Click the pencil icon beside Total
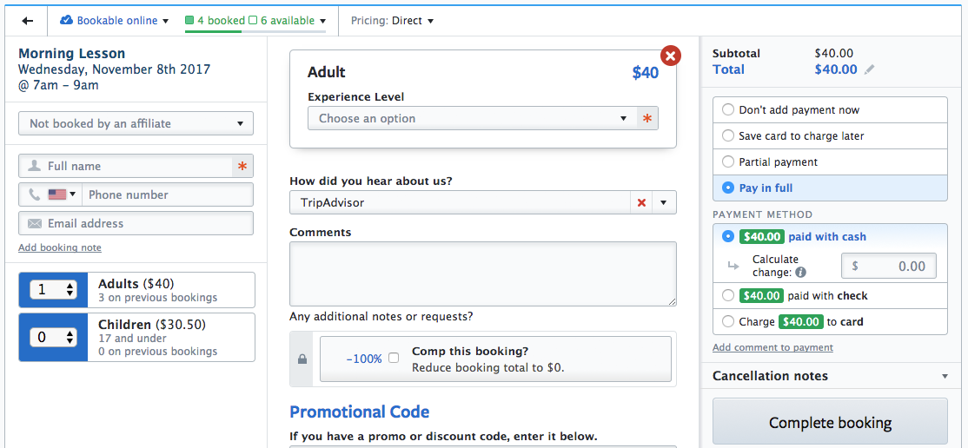Viewport: 968px width, 448px height. (x=870, y=69)
